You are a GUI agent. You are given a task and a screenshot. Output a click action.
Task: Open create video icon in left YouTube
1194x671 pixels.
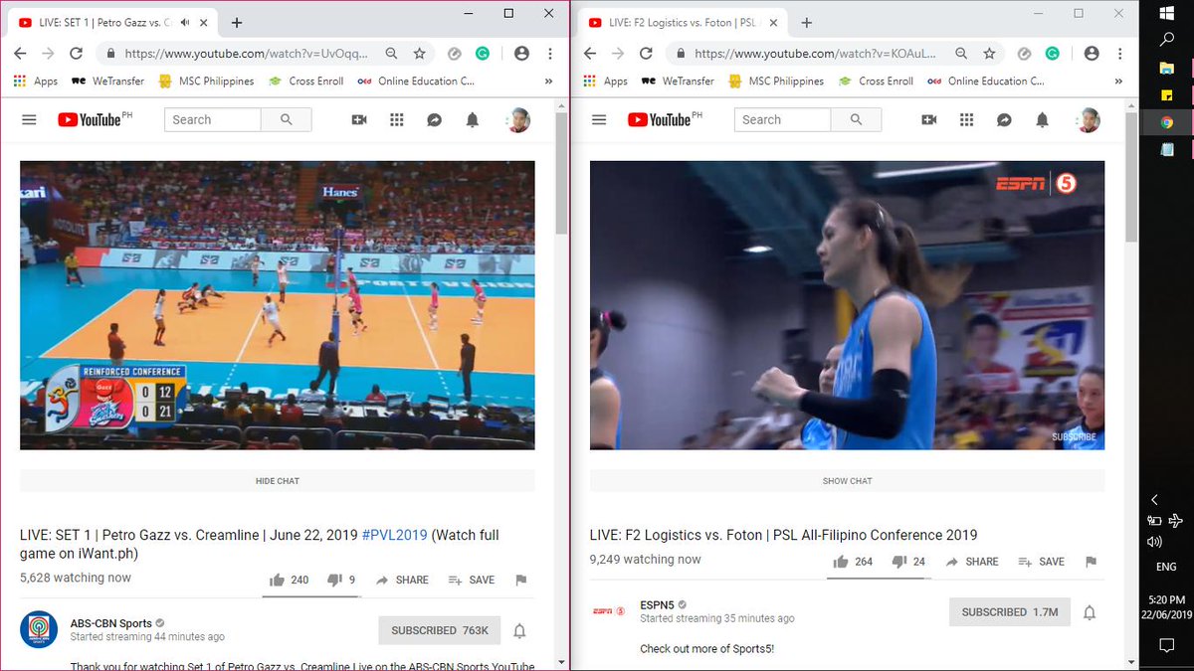[x=359, y=119]
